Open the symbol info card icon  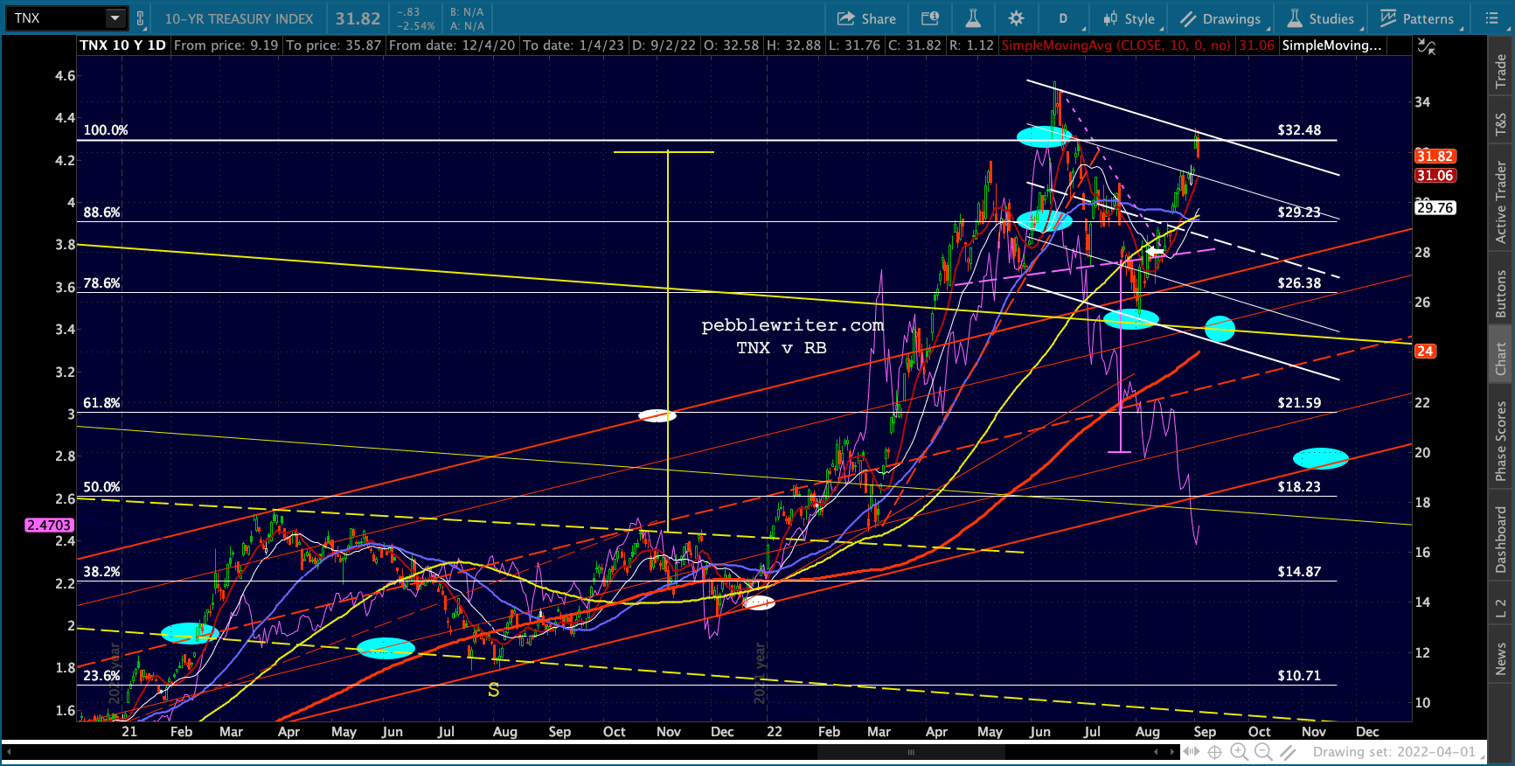[930, 18]
